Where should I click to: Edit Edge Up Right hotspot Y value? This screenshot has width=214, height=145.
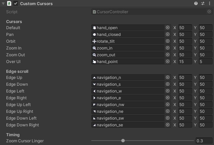(x=205, y=111)
